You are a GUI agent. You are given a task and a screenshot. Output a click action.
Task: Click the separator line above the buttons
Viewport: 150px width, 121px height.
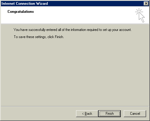pyautogui.click(x=75, y=106)
